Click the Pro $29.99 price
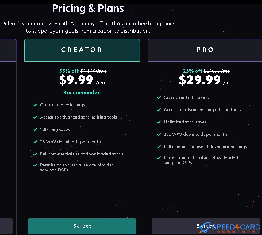 coord(200,80)
